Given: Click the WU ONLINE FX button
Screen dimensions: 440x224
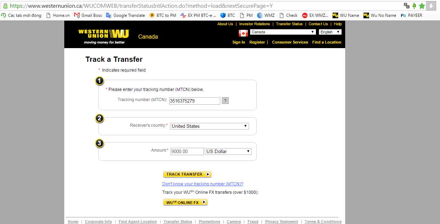Looking at the screenshot, I should 185,202.
